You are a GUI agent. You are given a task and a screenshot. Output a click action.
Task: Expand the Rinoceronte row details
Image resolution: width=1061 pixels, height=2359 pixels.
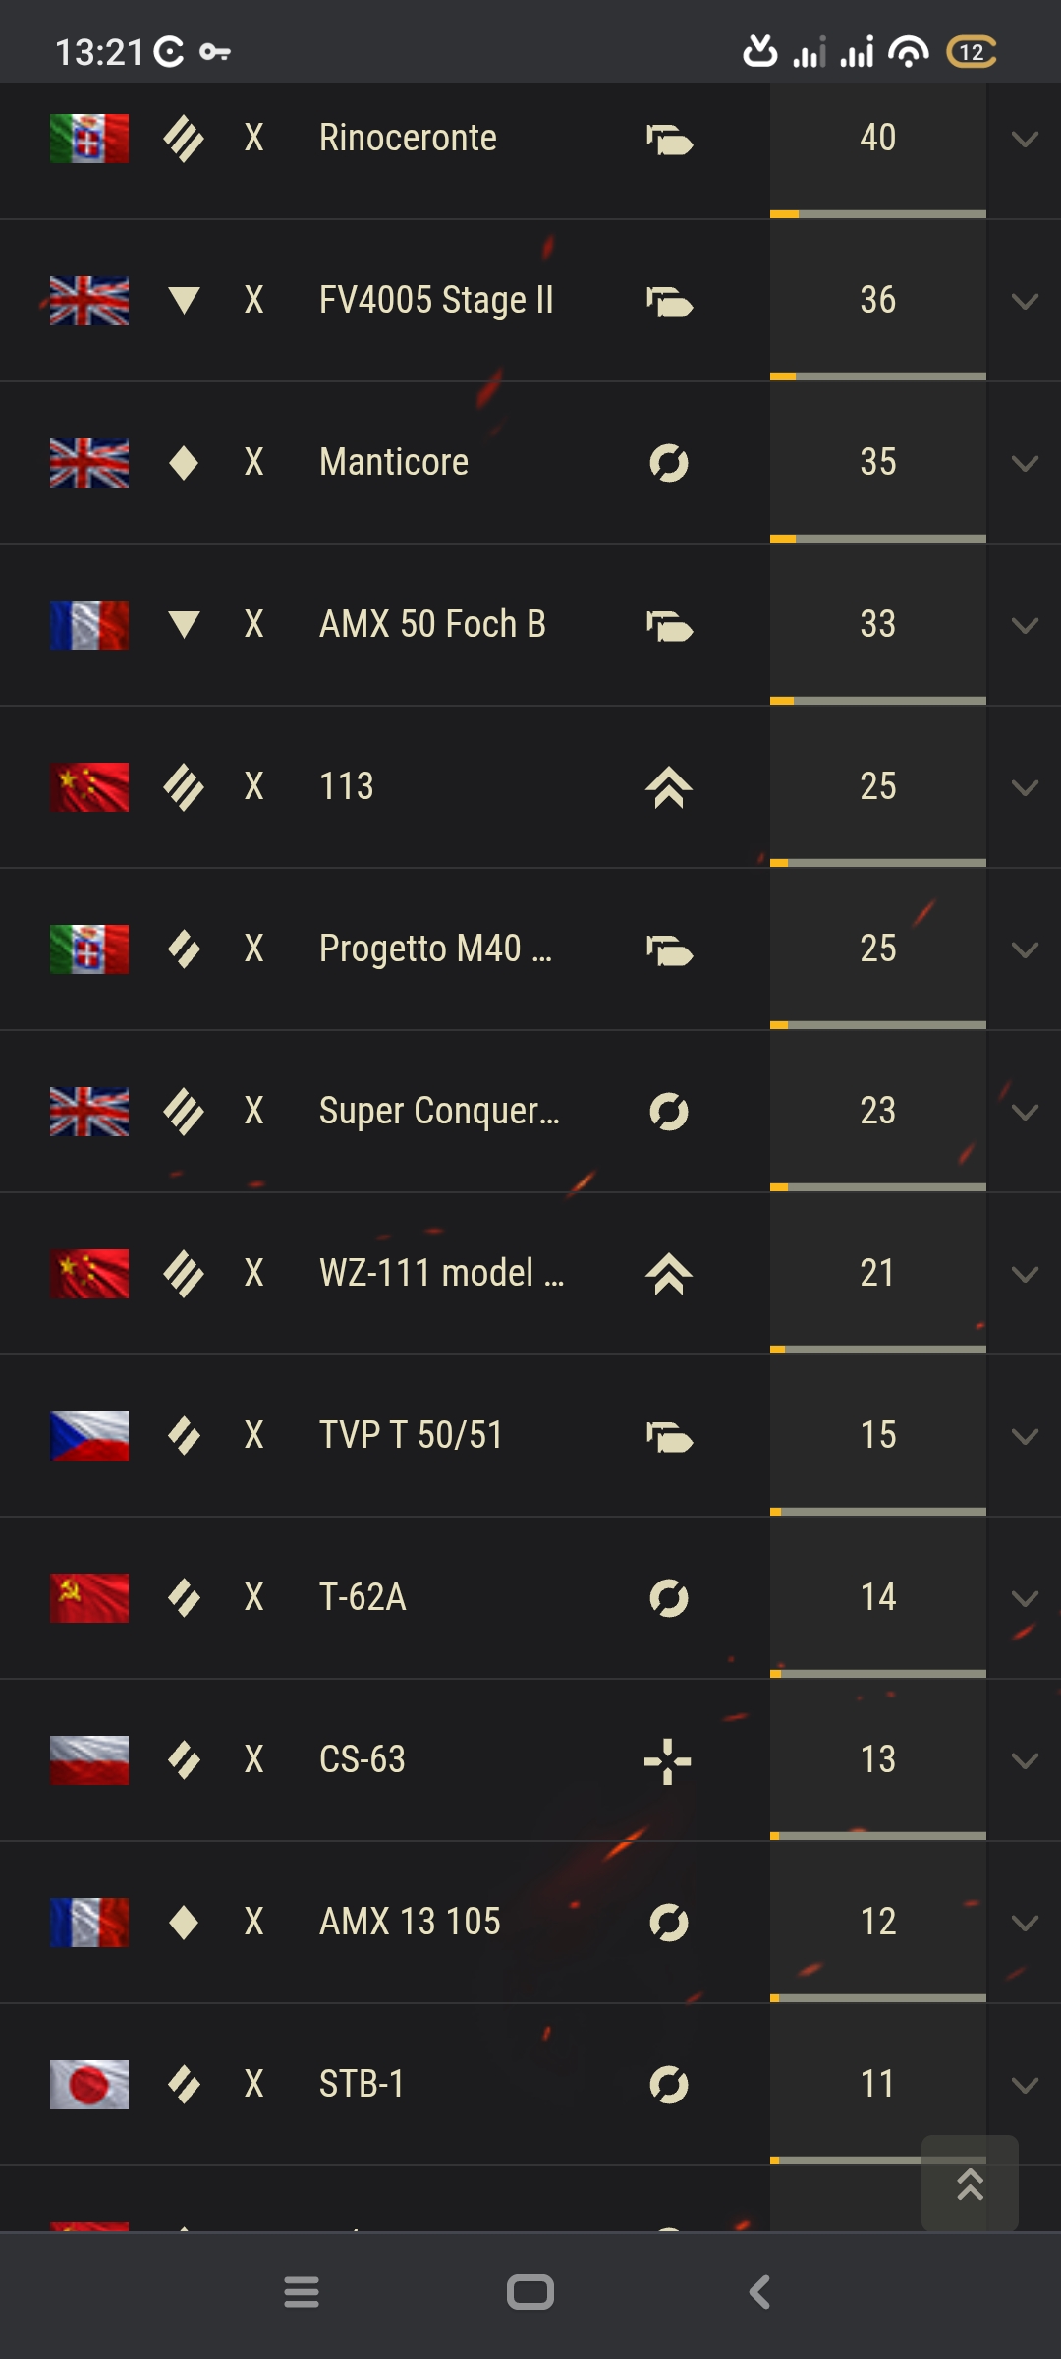1025,139
